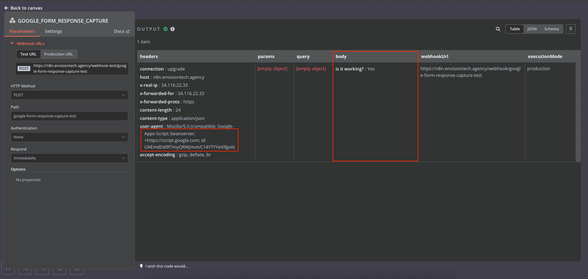Viewport: 588px width, 279px height.
Task: Click the webhook node icon beside the title
Action: coord(12,21)
